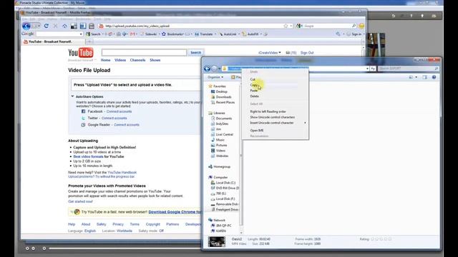
Task: Click Copyright footer link on YouTube
Action: (x=152, y=224)
